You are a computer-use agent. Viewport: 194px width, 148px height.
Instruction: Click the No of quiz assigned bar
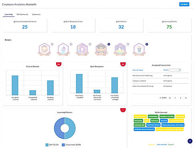(79, 84)
